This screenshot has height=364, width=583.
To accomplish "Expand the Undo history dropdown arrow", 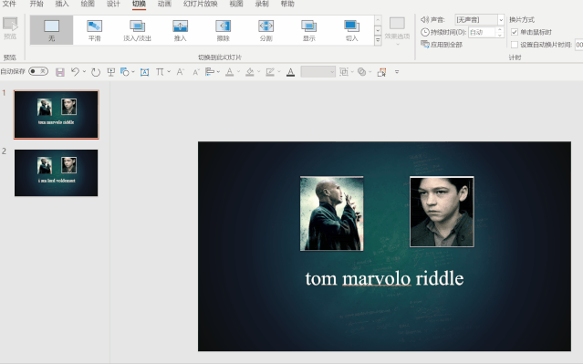I will click(x=85, y=71).
